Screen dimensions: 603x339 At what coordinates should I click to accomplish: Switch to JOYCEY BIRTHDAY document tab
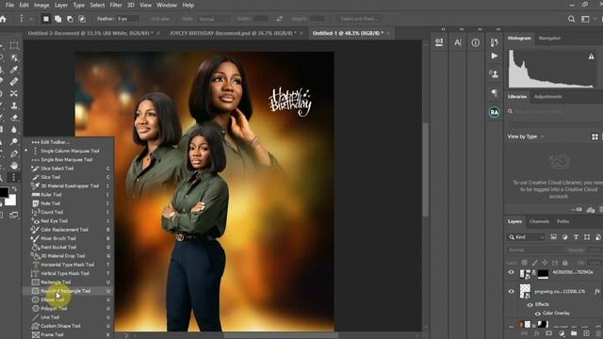point(233,34)
